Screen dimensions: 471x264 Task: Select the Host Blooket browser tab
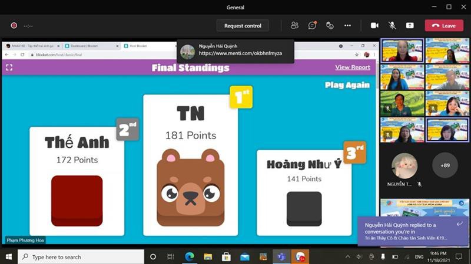pos(144,46)
